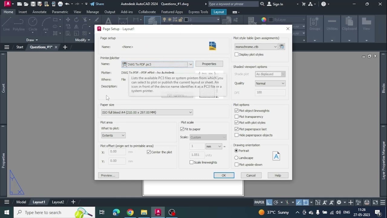Open the AutoCAD application menu logo
Viewport: 387px width, 218px height.
[7, 4]
